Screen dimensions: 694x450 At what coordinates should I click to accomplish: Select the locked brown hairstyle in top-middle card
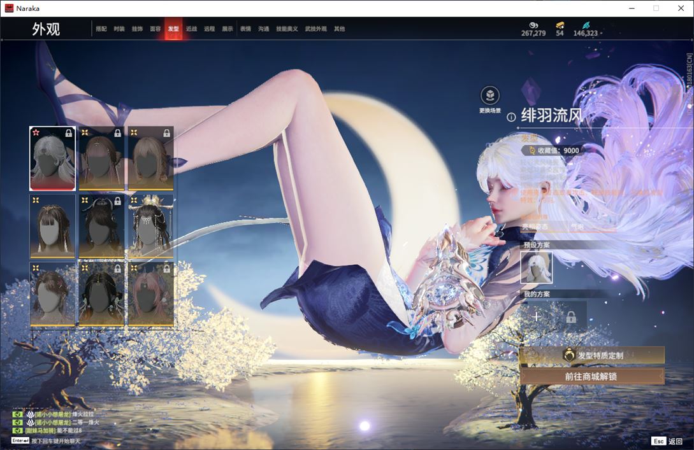coord(101,158)
